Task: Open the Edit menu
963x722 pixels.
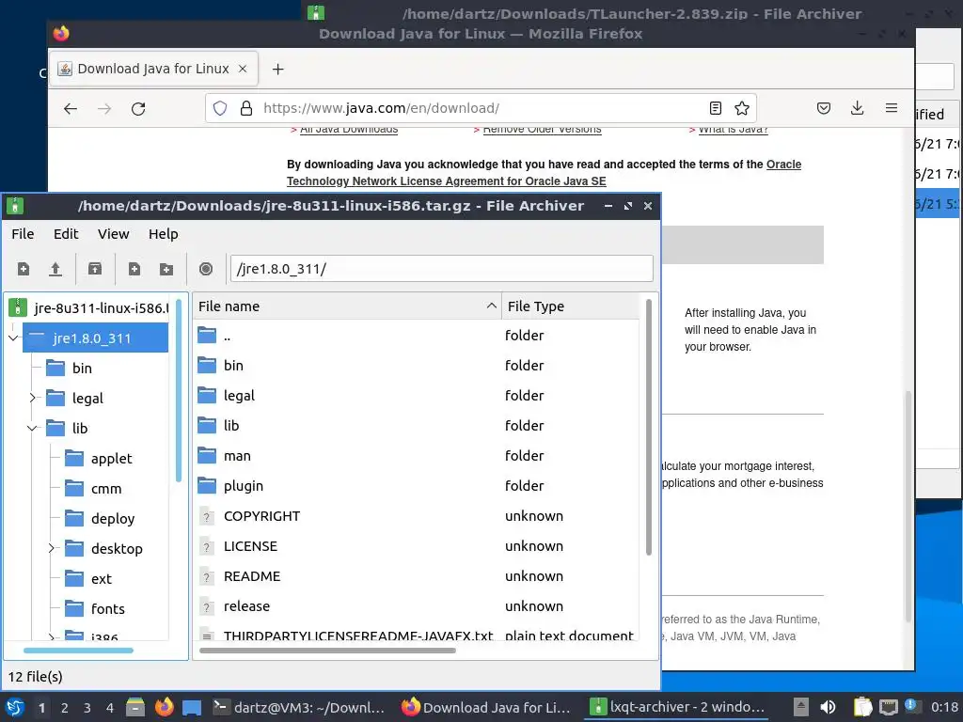Action: 66,234
